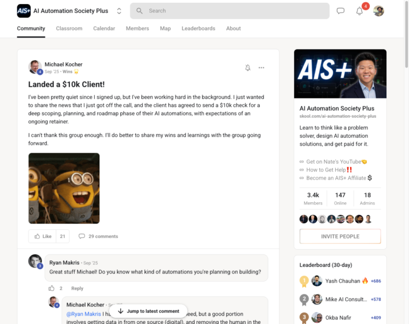
Task: Click the AIS+ community logo icon
Action: click(24, 11)
